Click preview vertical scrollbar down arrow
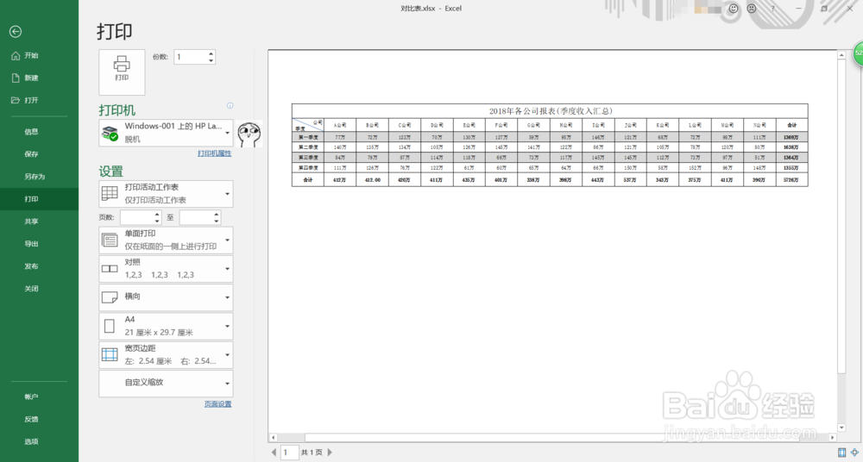Viewport: 863px width, 462px height. pyautogui.click(x=841, y=428)
